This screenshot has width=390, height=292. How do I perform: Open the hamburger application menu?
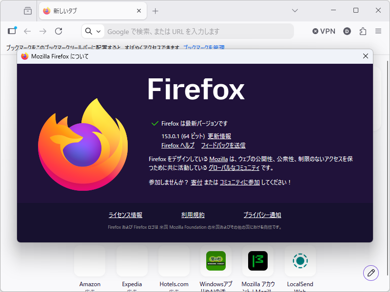(378, 31)
